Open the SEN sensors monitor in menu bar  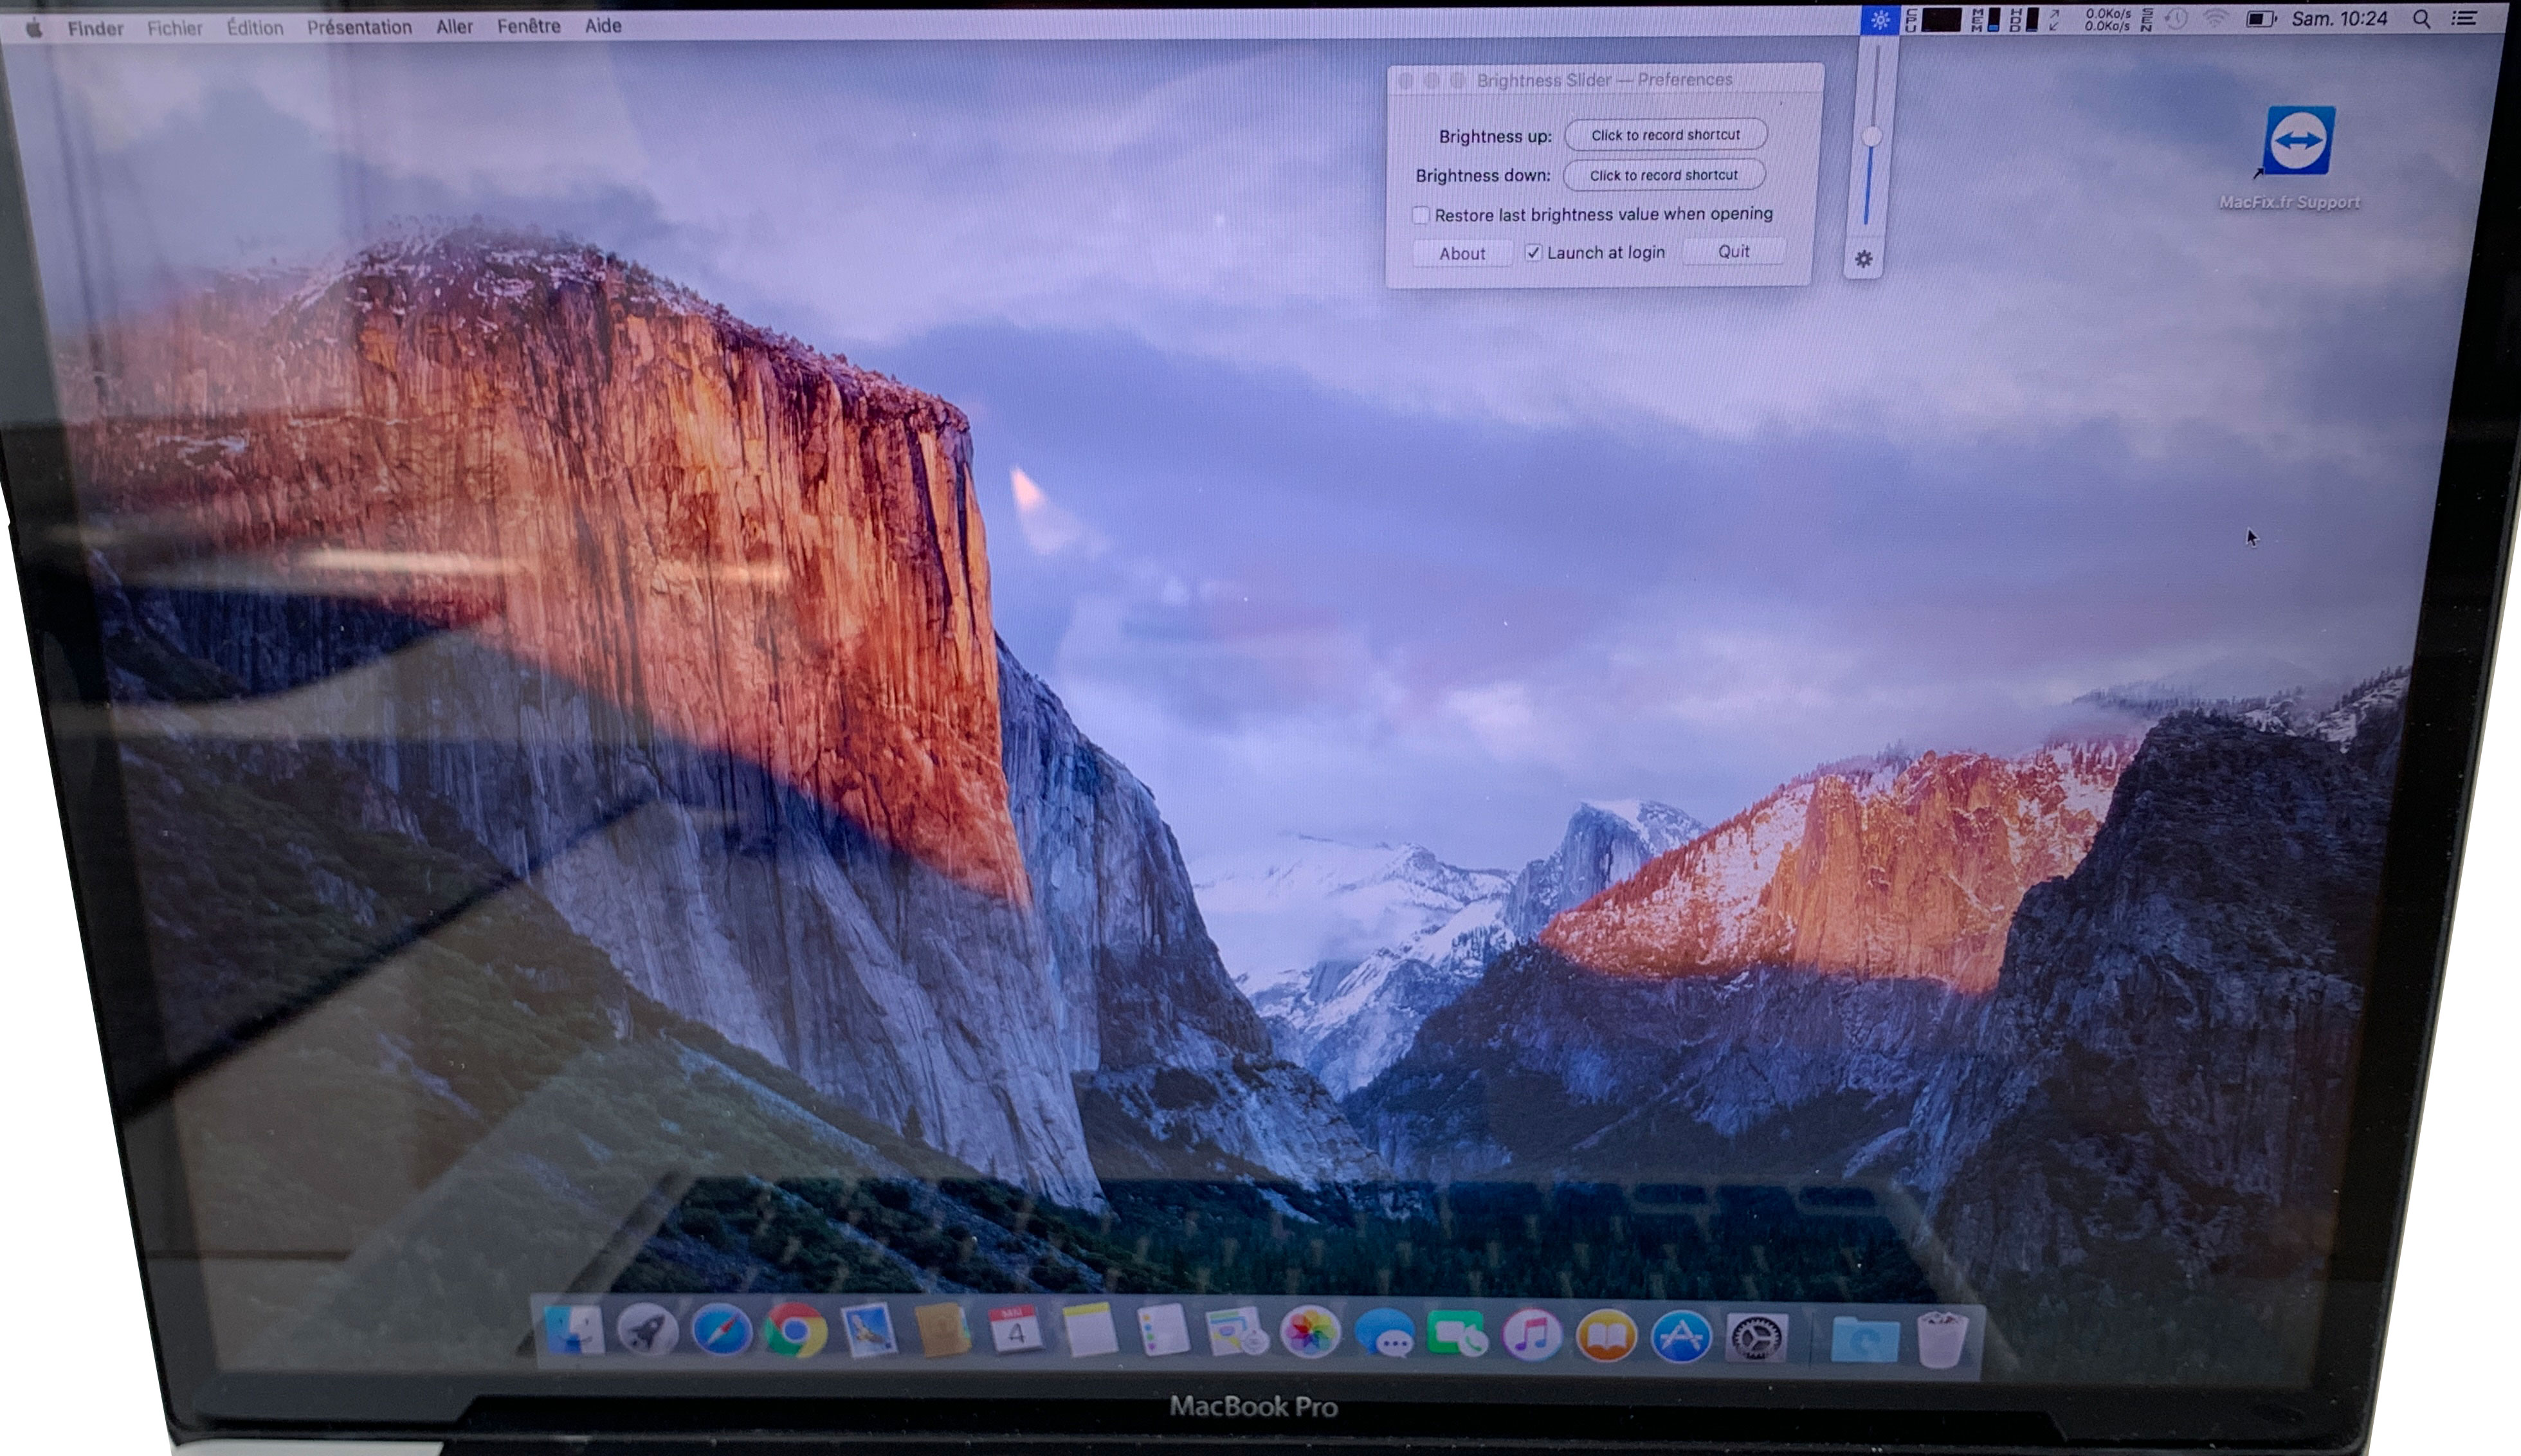coord(2146,20)
